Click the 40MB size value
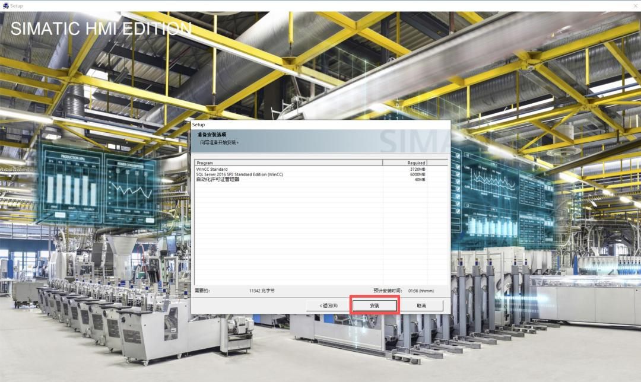The height and width of the screenshot is (382, 641). 420,179
